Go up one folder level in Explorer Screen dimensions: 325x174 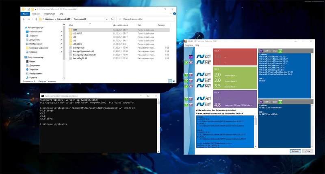tap(36, 19)
